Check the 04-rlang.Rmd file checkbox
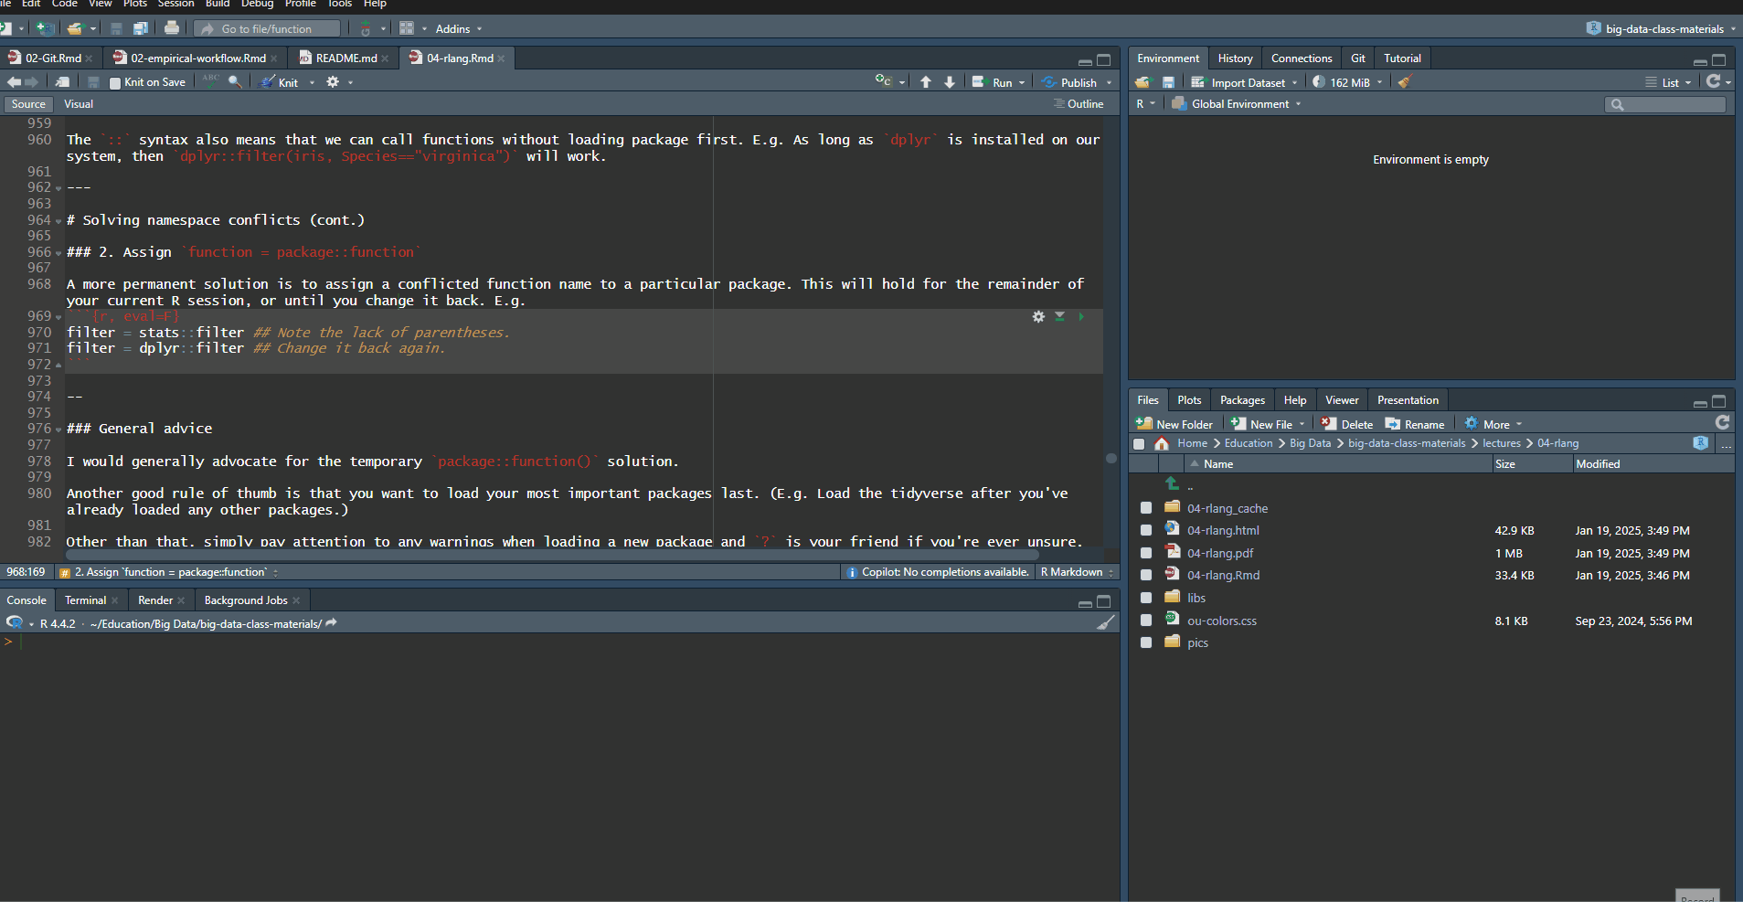 point(1146,575)
